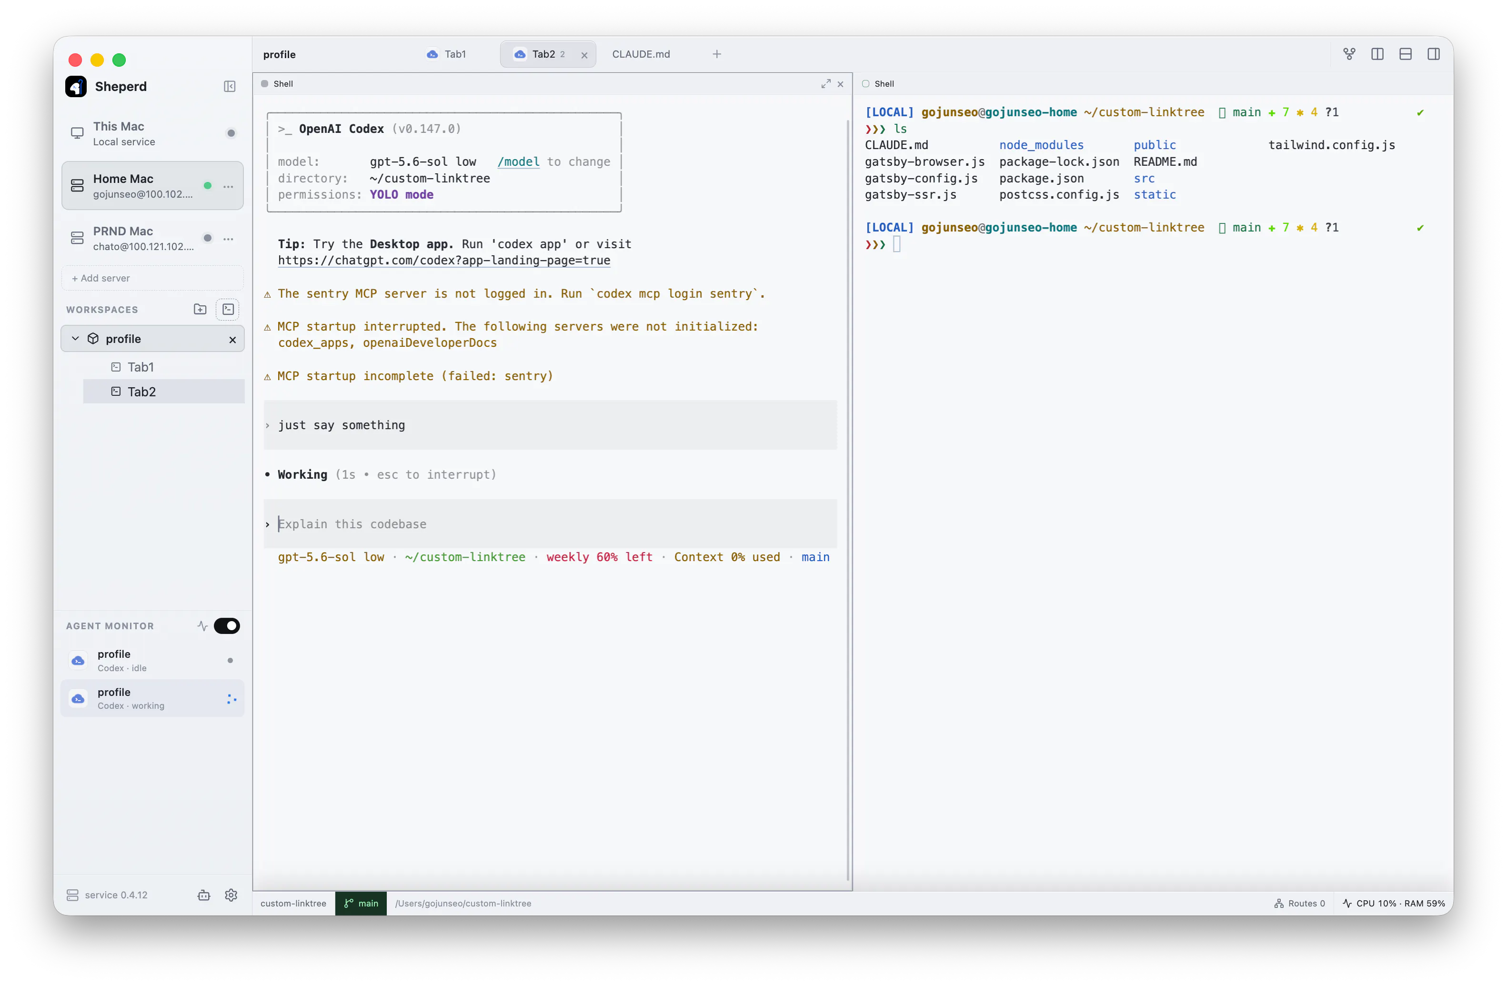Collapse the Sheperd sidebar panel icon
Image resolution: width=1507 pixels, height=986 pixels.
(x=229, y=87)
